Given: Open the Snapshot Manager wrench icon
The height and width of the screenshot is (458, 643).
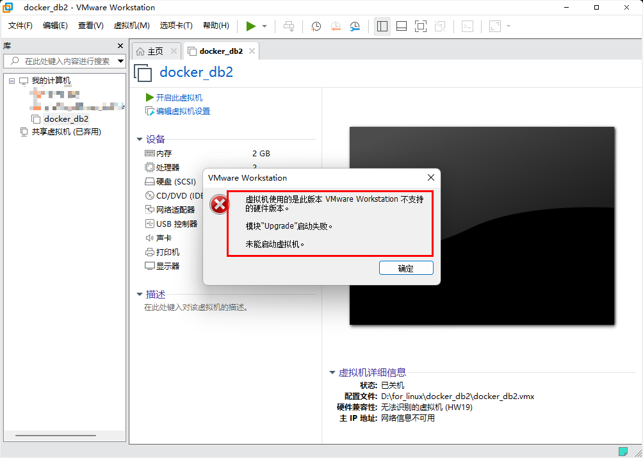Looking at the screenshot, I should coord(355,26).
